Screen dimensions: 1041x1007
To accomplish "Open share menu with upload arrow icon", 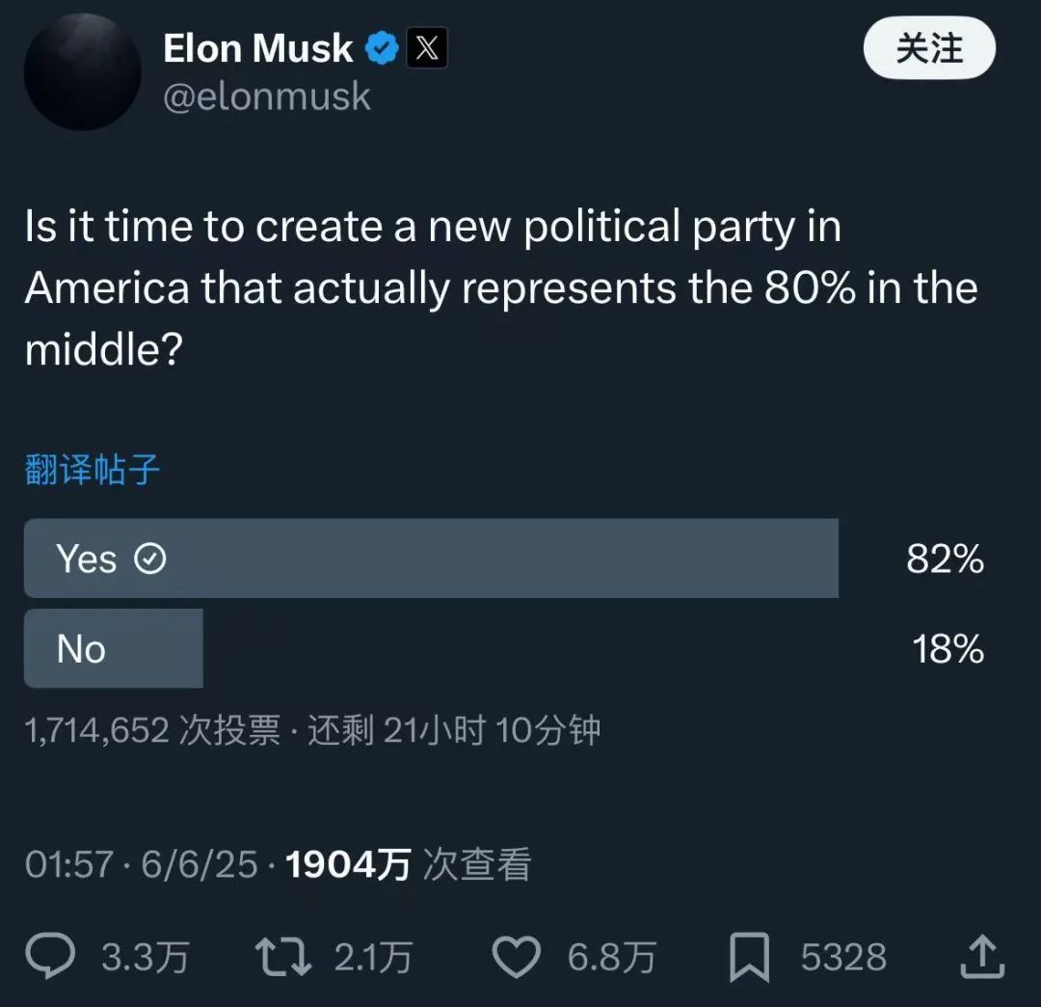I will click(x=982, y=957).
